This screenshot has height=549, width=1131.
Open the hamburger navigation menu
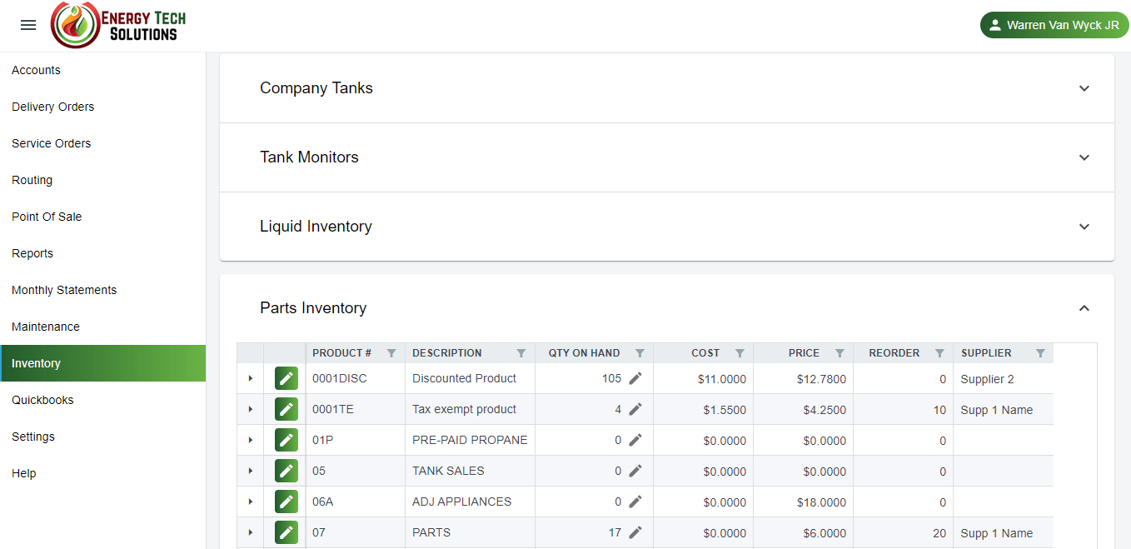point(28,25)
